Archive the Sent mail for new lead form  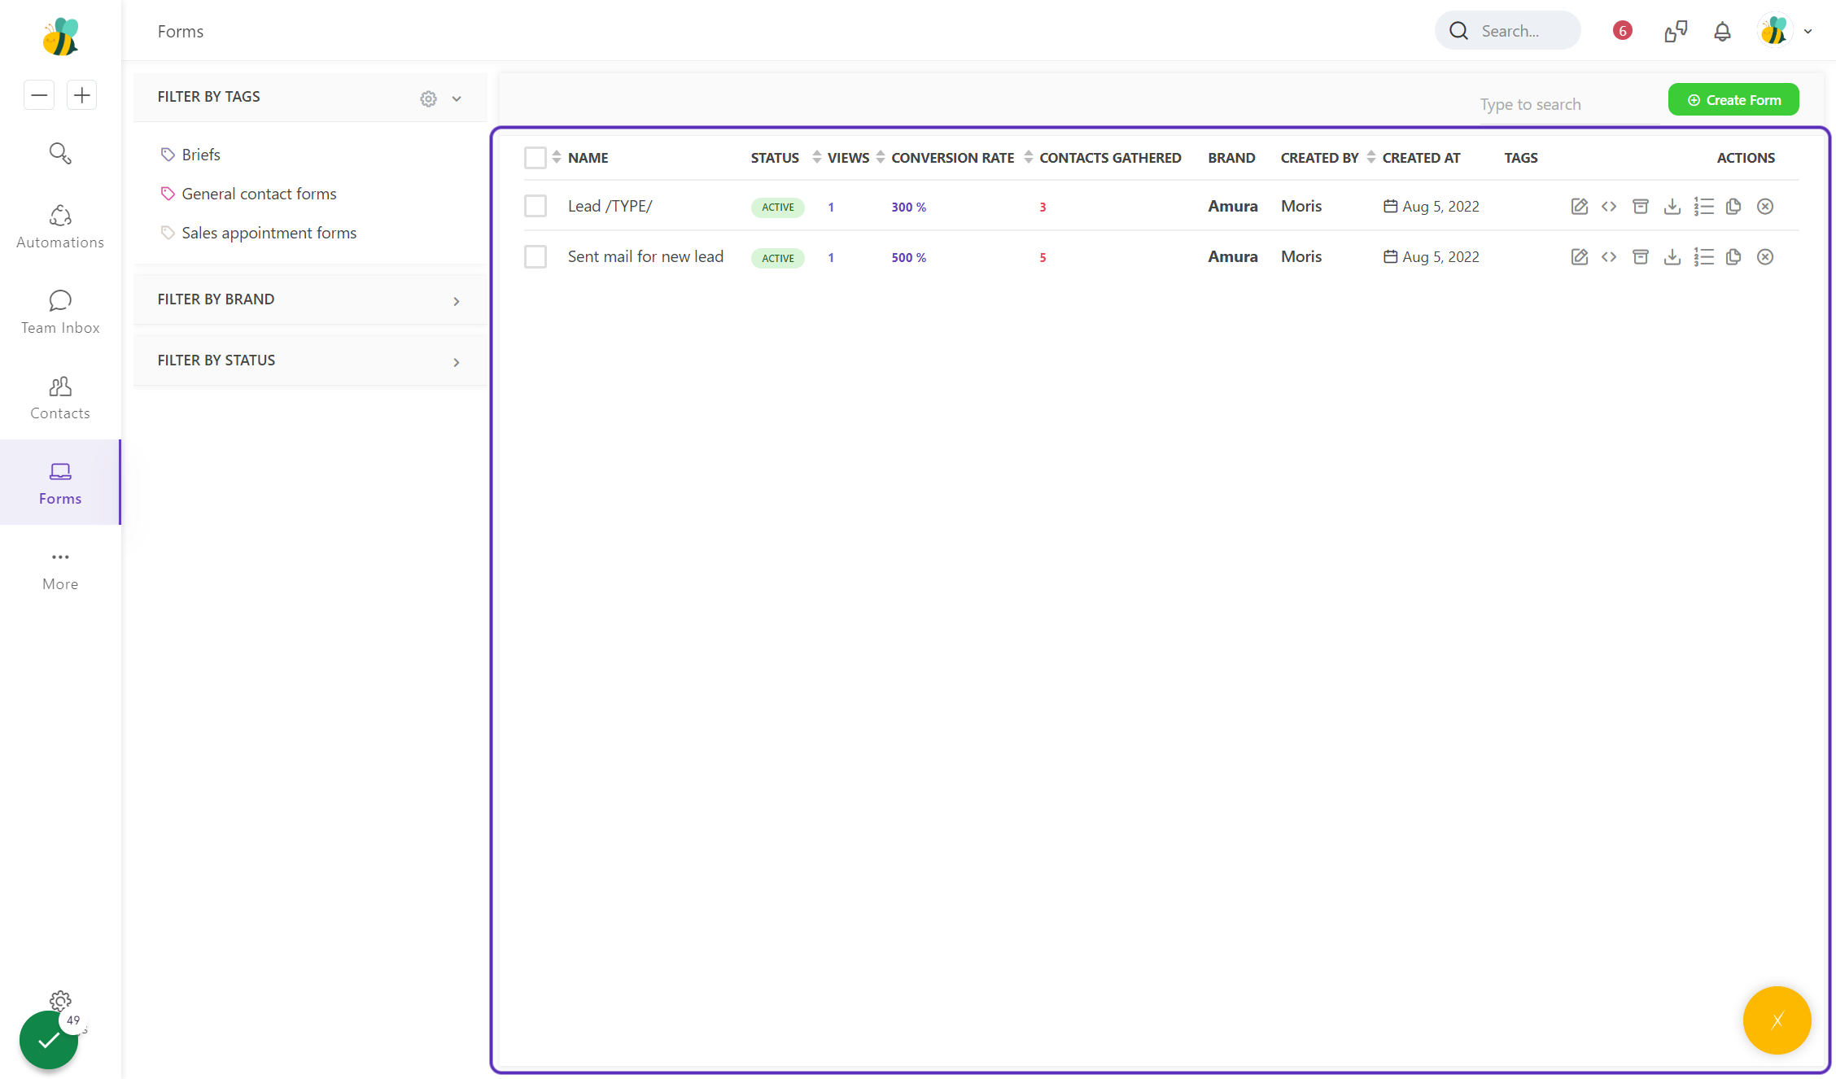[1641, 257]
